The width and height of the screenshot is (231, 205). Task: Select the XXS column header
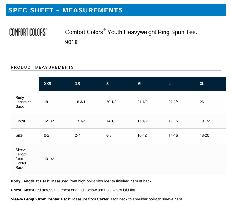[48, 84]
